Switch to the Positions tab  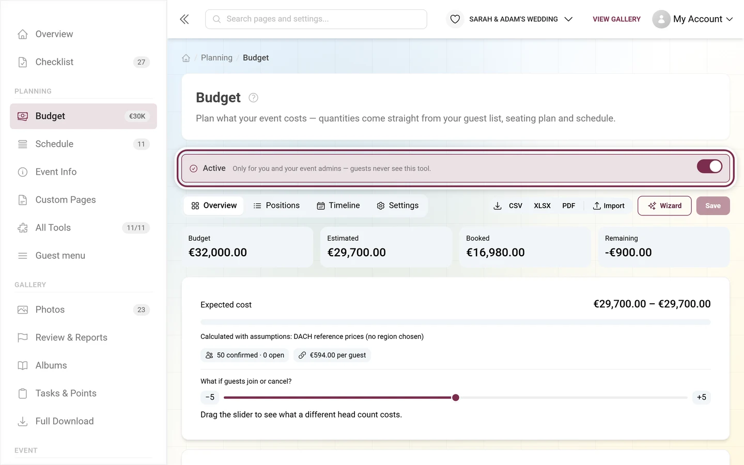(x=276, y=206)
